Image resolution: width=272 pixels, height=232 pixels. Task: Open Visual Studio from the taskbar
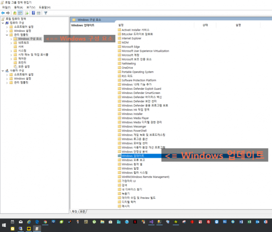coord(151,222)
